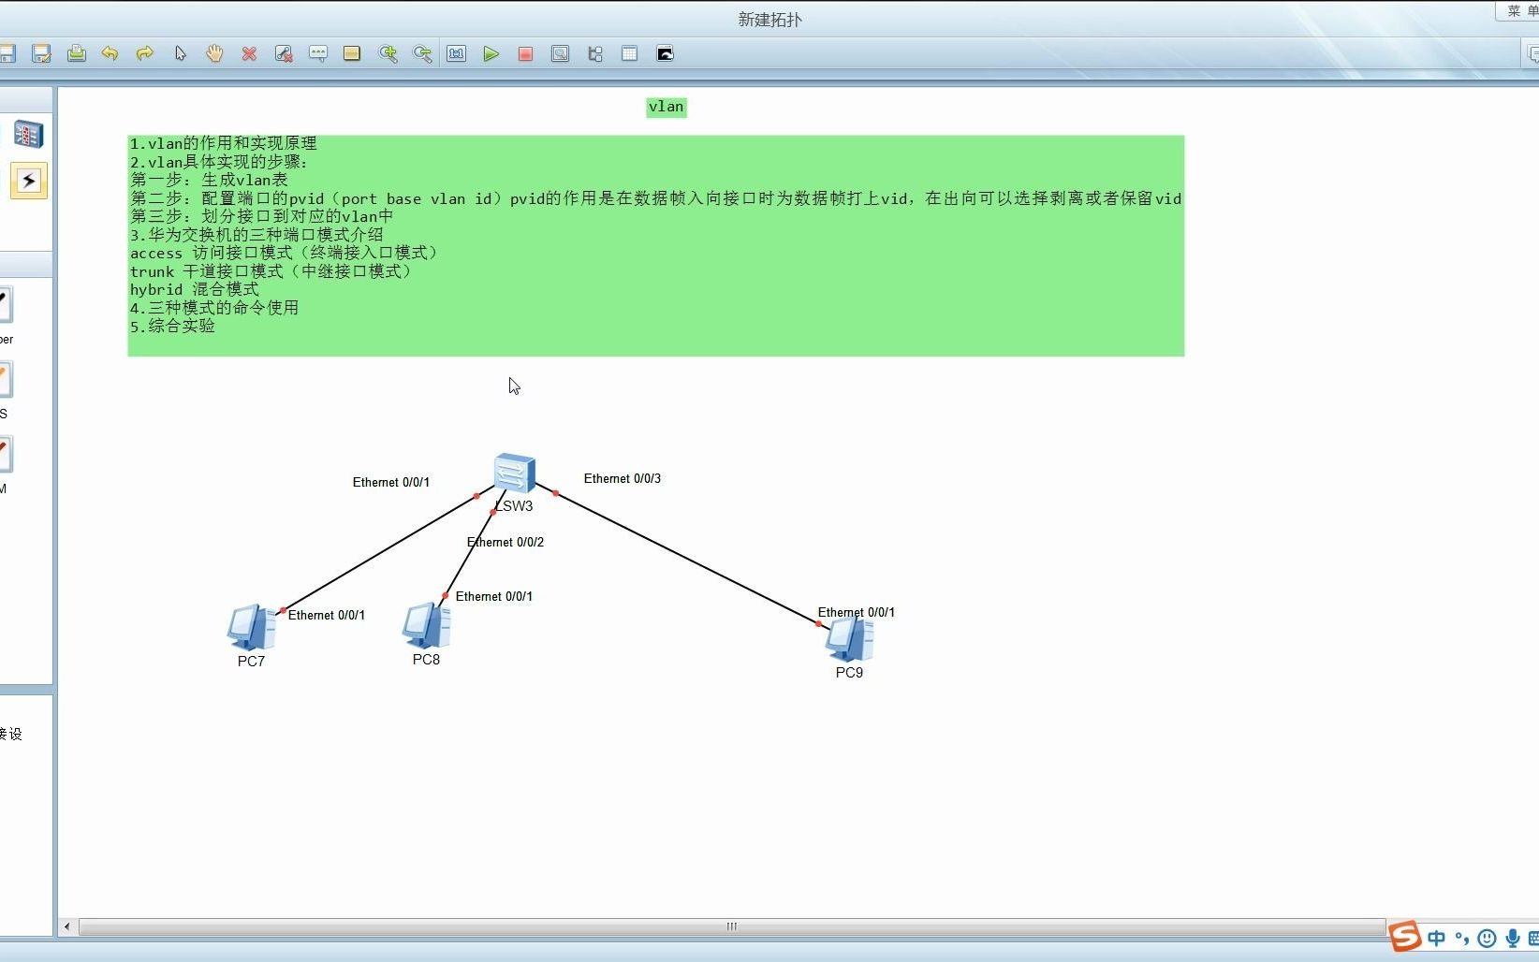Click the '5.综合实验' note line
The height and width of the screenshot is (962, 1539).
[x=172, y=326]
